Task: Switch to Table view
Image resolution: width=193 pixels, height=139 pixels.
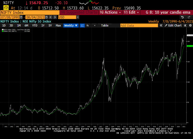Action: click(105, 25)
